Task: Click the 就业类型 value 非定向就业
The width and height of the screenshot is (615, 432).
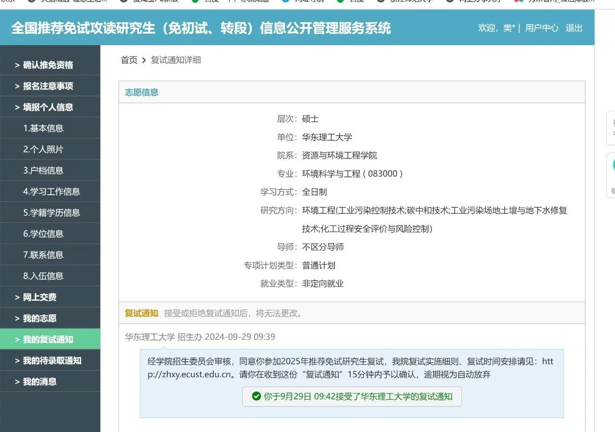Action: [323, 284]
